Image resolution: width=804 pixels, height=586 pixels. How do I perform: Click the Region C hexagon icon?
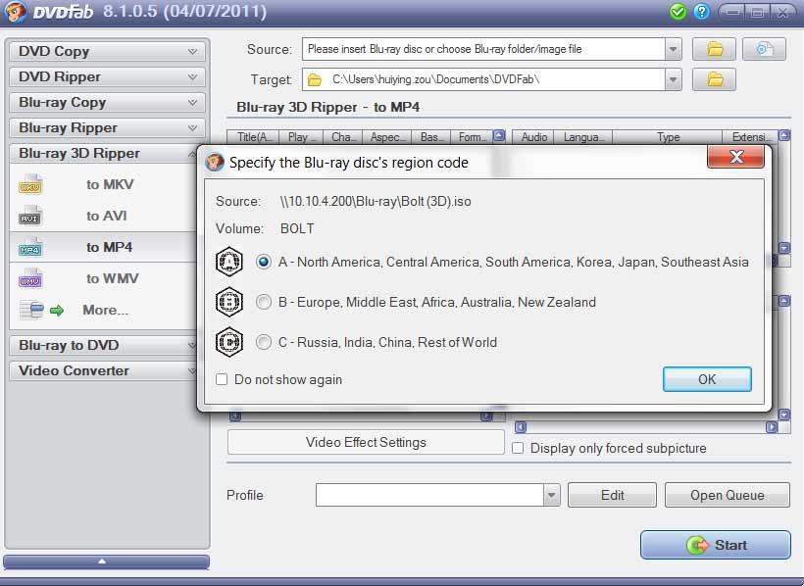(x=229, y=342)
